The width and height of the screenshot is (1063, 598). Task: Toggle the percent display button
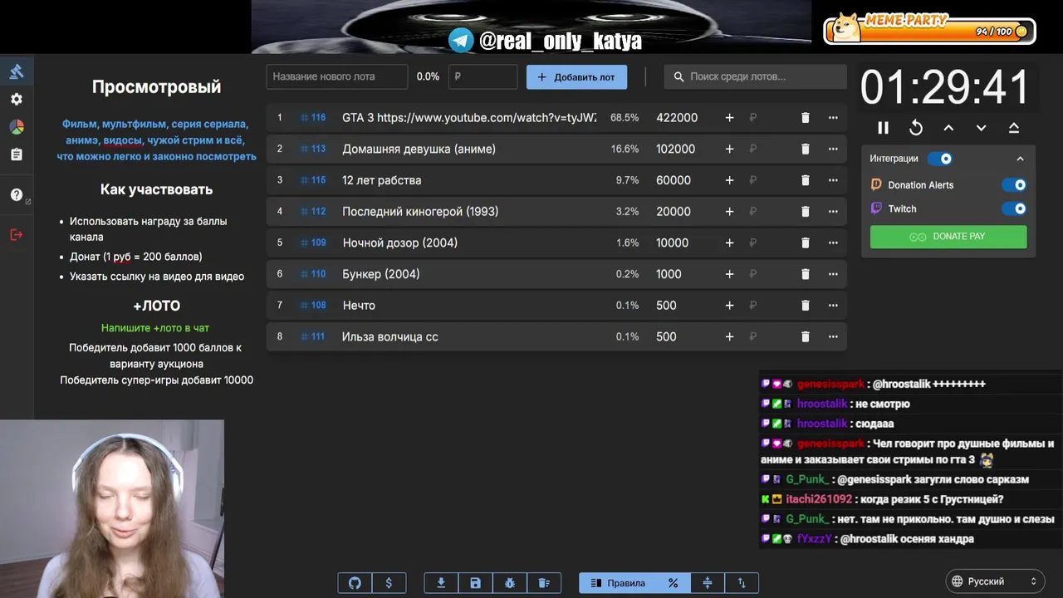[674, 583]
